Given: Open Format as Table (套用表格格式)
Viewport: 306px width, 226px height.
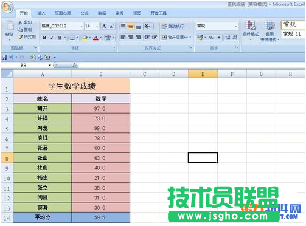Looking at the screenshot, I should (x=269, y=31).
